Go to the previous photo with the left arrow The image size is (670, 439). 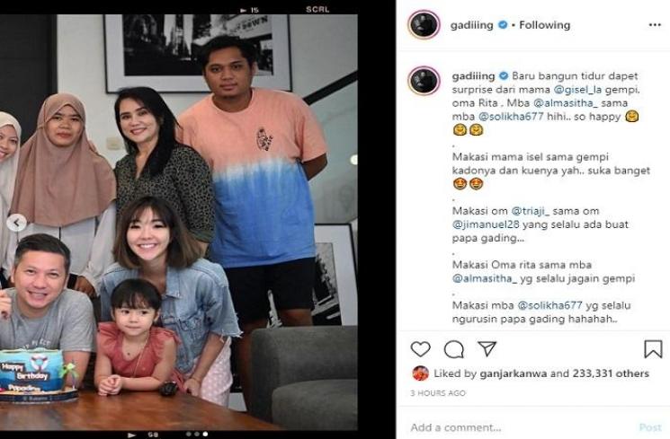[17, 223]
